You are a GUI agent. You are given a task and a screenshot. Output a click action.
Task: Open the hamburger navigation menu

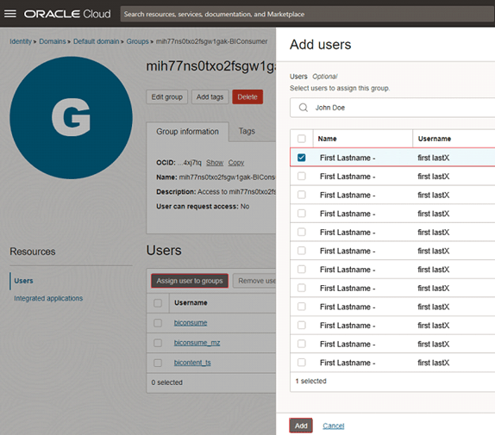[10, 14]
